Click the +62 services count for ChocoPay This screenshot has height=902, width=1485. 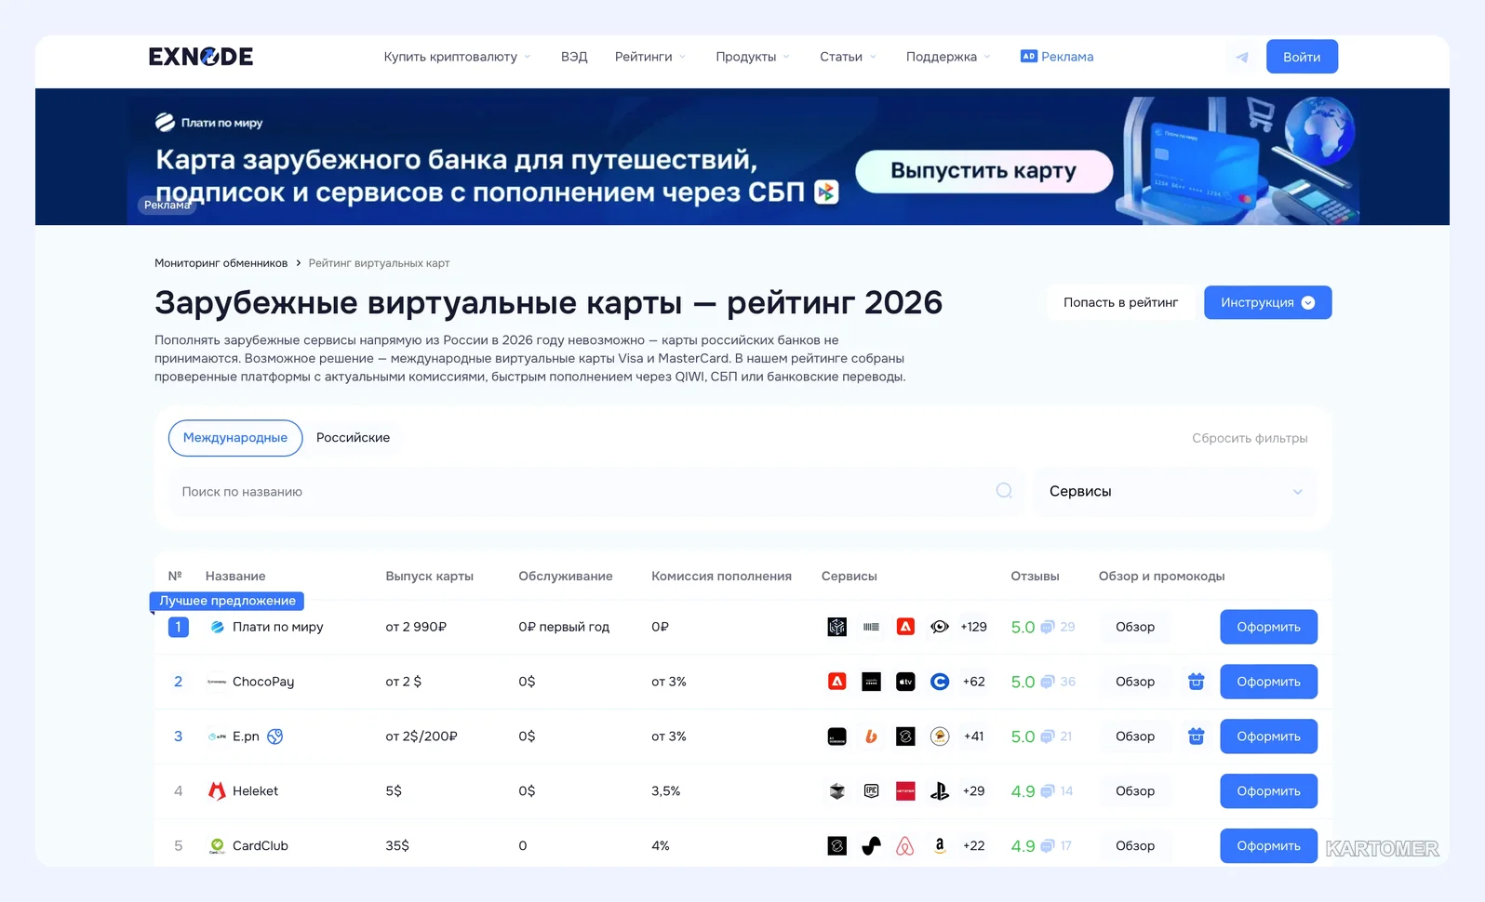pos(974,682)
